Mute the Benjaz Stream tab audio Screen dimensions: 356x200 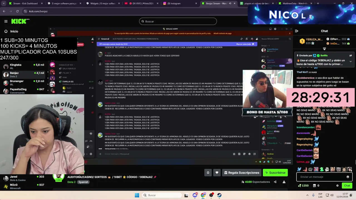pos(230,3)
